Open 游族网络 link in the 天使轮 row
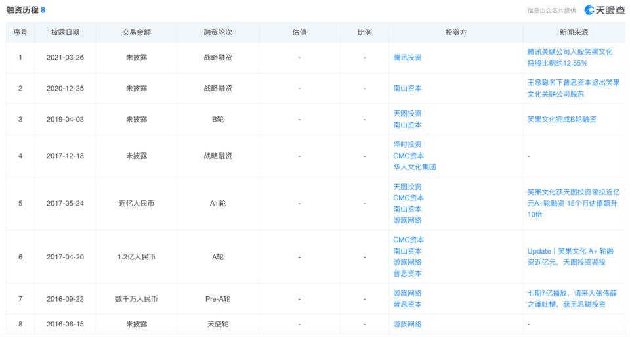The image size is (630, 337). click(x=407, y=324)
